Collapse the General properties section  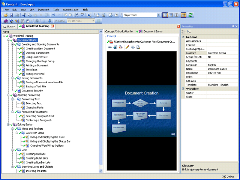[x=183, y=37]
